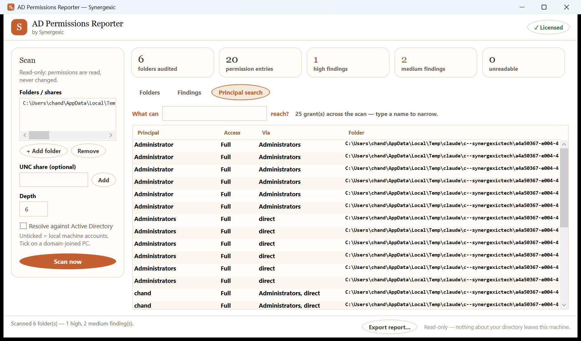Open the Findings tab
The height and width of the screenshot is (341, 581).
(x=189, y=92)
